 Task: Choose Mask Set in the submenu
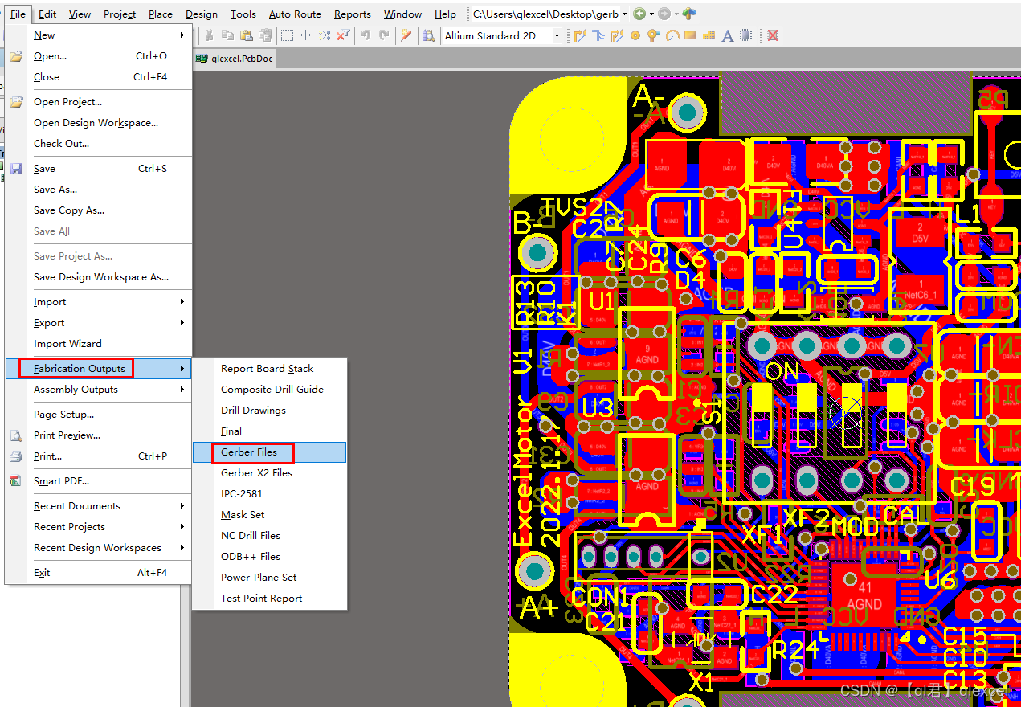269,515
